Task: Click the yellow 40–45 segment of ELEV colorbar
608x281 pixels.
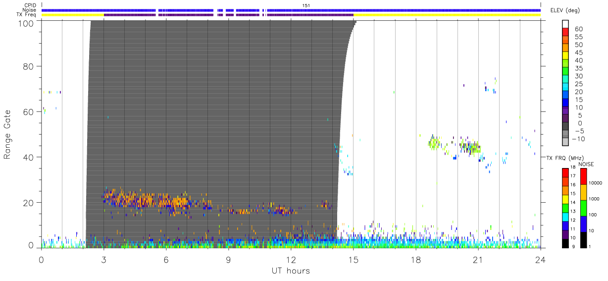Action: 565,56
